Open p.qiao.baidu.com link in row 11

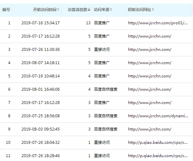(x=158, y=155)
